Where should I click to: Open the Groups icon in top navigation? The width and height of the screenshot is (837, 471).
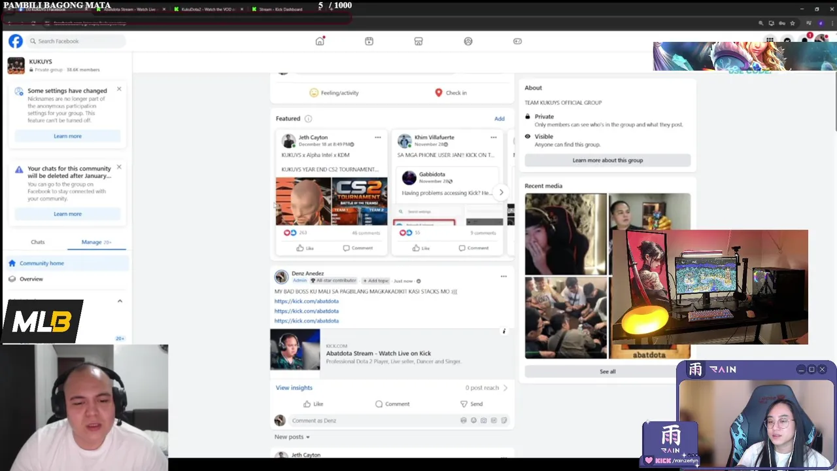468,41
